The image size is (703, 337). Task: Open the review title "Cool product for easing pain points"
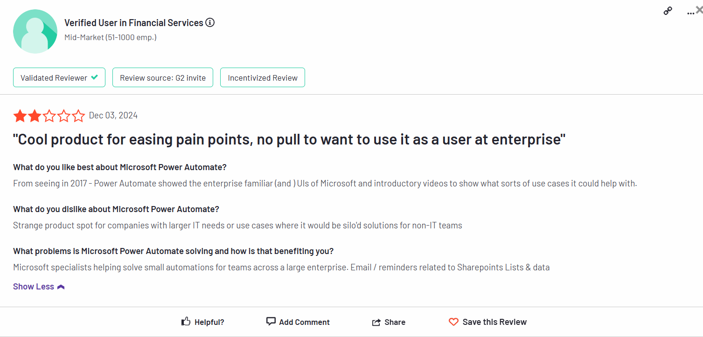289,140
